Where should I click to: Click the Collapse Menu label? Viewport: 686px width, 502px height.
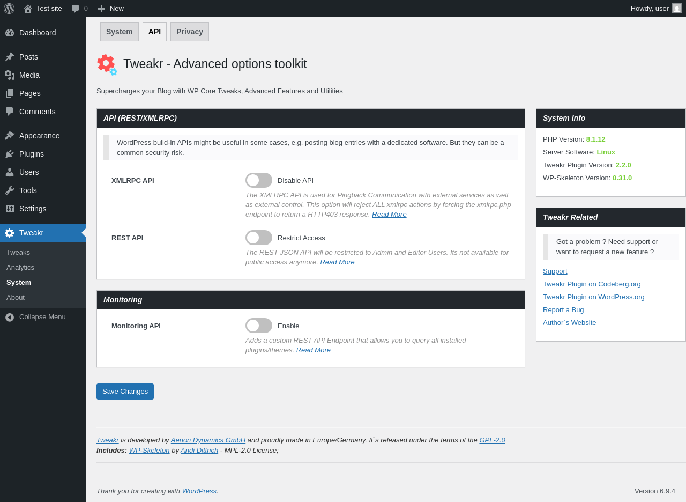coord(42,317)
